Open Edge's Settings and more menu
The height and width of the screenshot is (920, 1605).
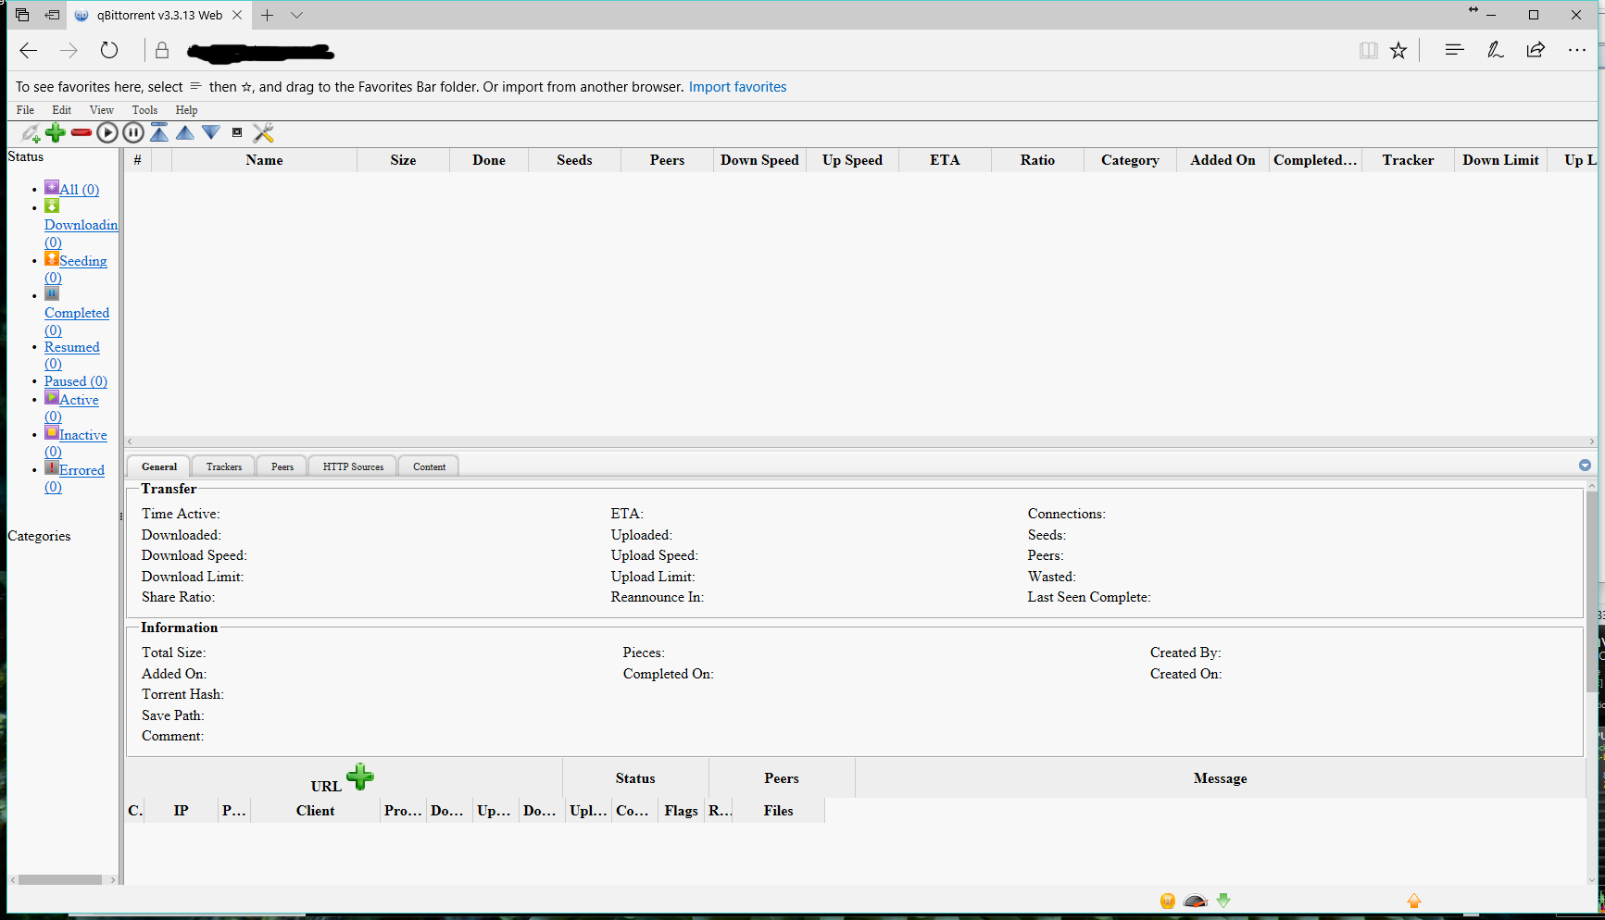(1577, 50)
